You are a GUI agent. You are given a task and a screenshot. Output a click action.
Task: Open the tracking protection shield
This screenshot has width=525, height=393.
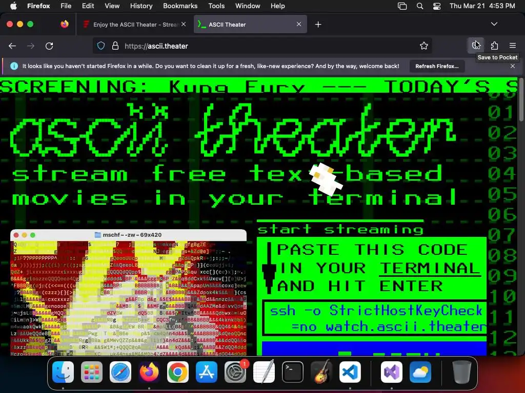point(101,46)
